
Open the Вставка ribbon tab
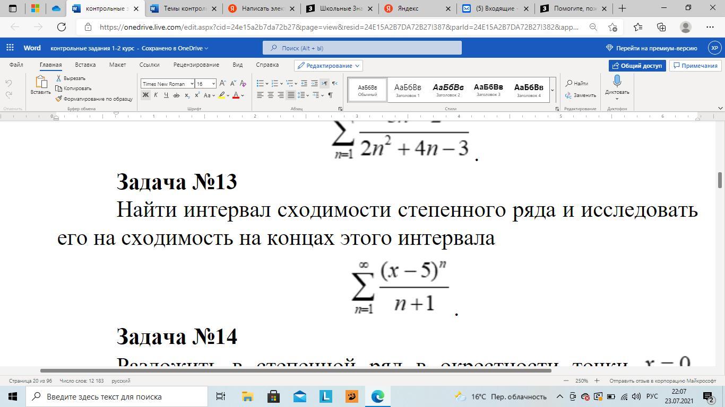tap(85, 65)
